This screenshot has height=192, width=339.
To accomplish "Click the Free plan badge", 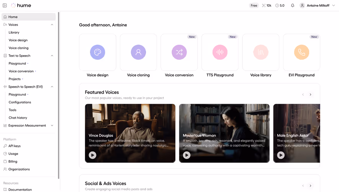I will coord(254,5).
